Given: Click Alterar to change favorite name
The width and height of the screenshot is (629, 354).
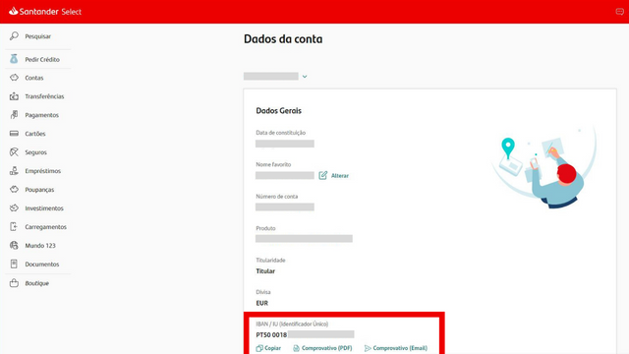Looking at the screenshot, I should coord(340,176).
